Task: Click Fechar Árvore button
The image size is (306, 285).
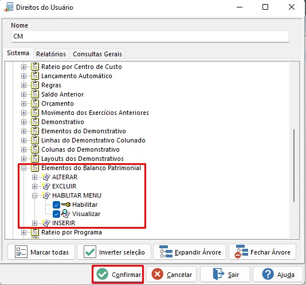Action: click(x=262, y=252)
